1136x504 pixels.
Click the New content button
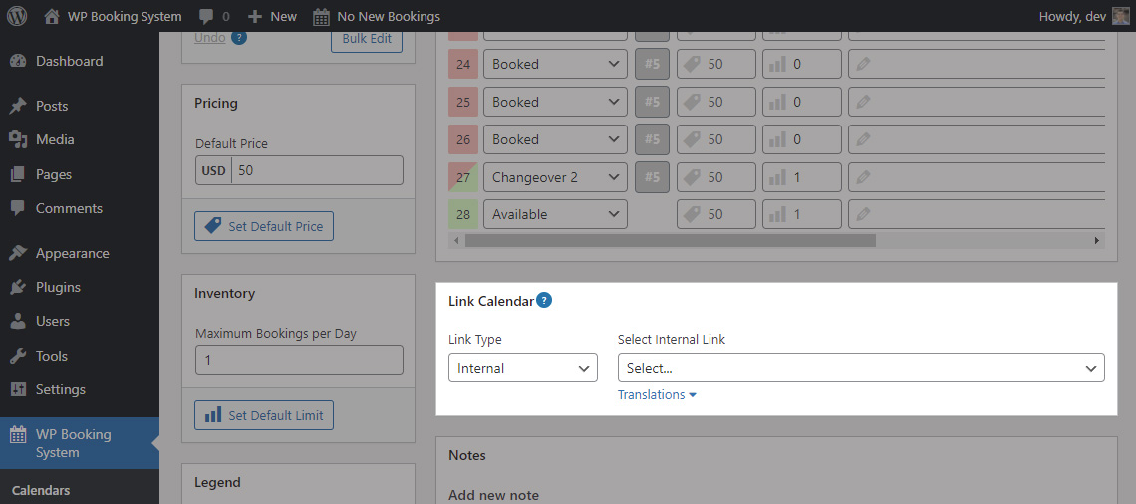click(272, 16)
